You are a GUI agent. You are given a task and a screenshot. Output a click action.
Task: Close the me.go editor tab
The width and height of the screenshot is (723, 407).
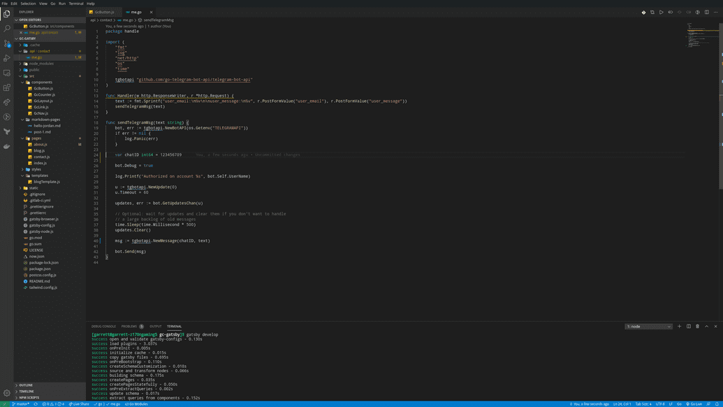pos(151,12)
